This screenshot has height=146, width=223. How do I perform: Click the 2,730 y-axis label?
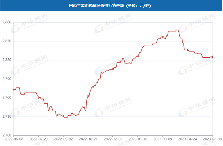click(7, 117)
